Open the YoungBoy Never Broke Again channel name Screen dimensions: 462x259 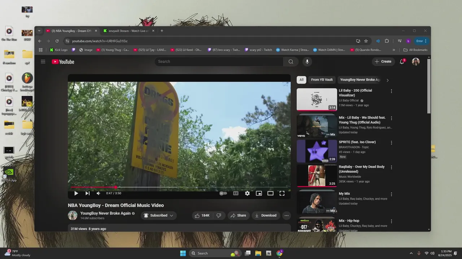point(105,213)
